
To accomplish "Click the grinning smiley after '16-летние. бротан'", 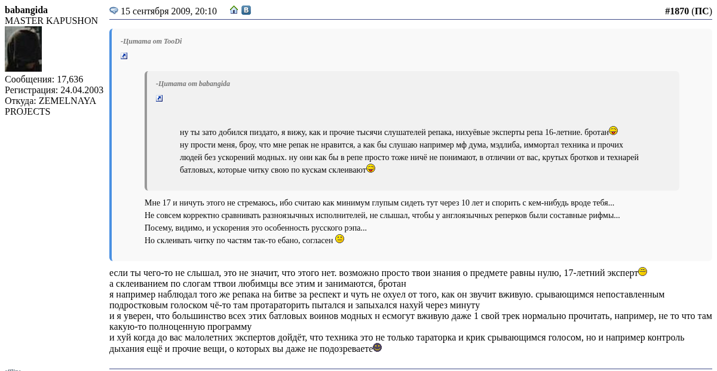I will click(613, 131).
